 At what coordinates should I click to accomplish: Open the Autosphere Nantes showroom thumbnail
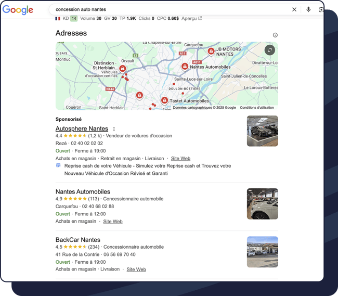click(x=262, y=131)
